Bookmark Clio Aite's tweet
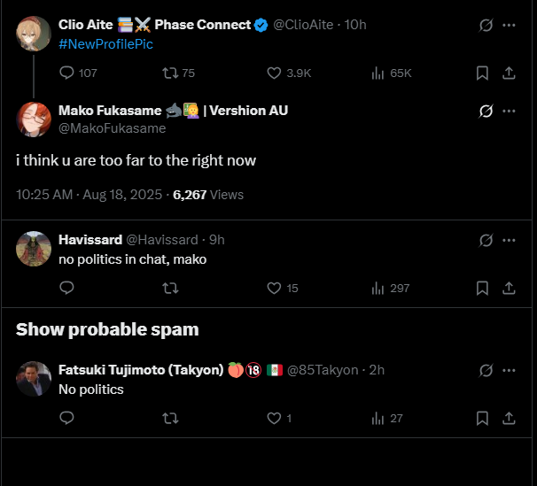537x486 pixels. [482, 73]
